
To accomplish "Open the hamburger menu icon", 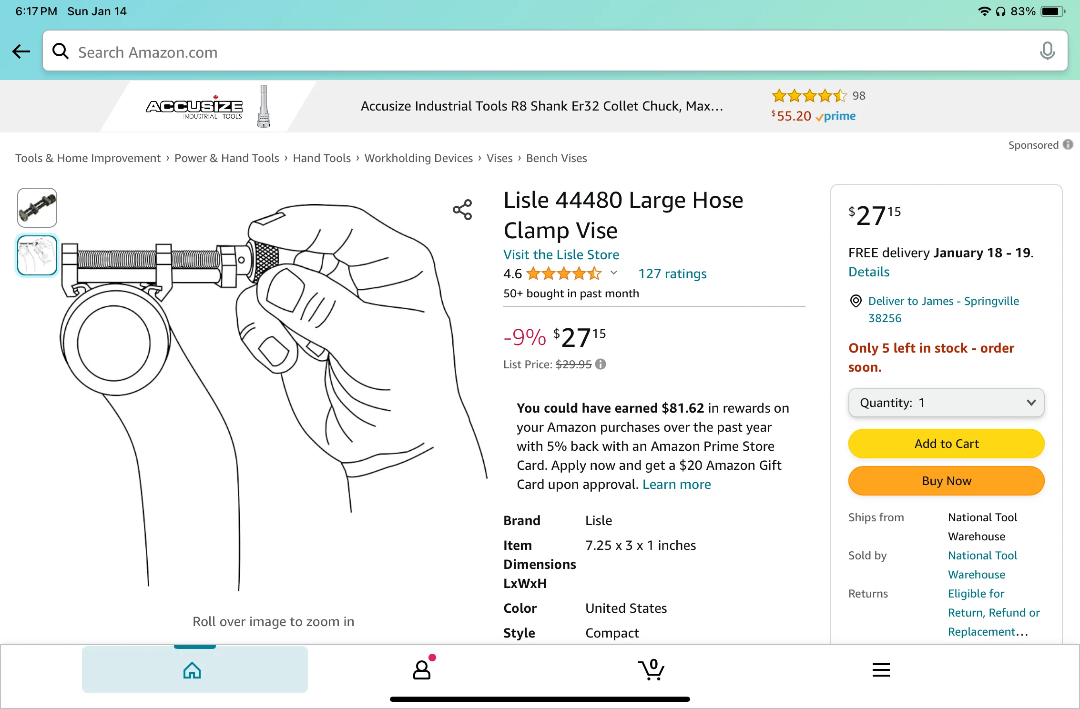I will (881, 670).
